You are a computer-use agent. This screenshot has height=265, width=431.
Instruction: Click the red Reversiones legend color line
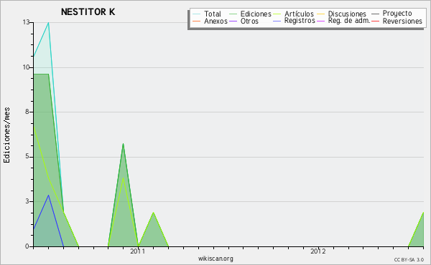pyautogui.click(x=376, y=21)
